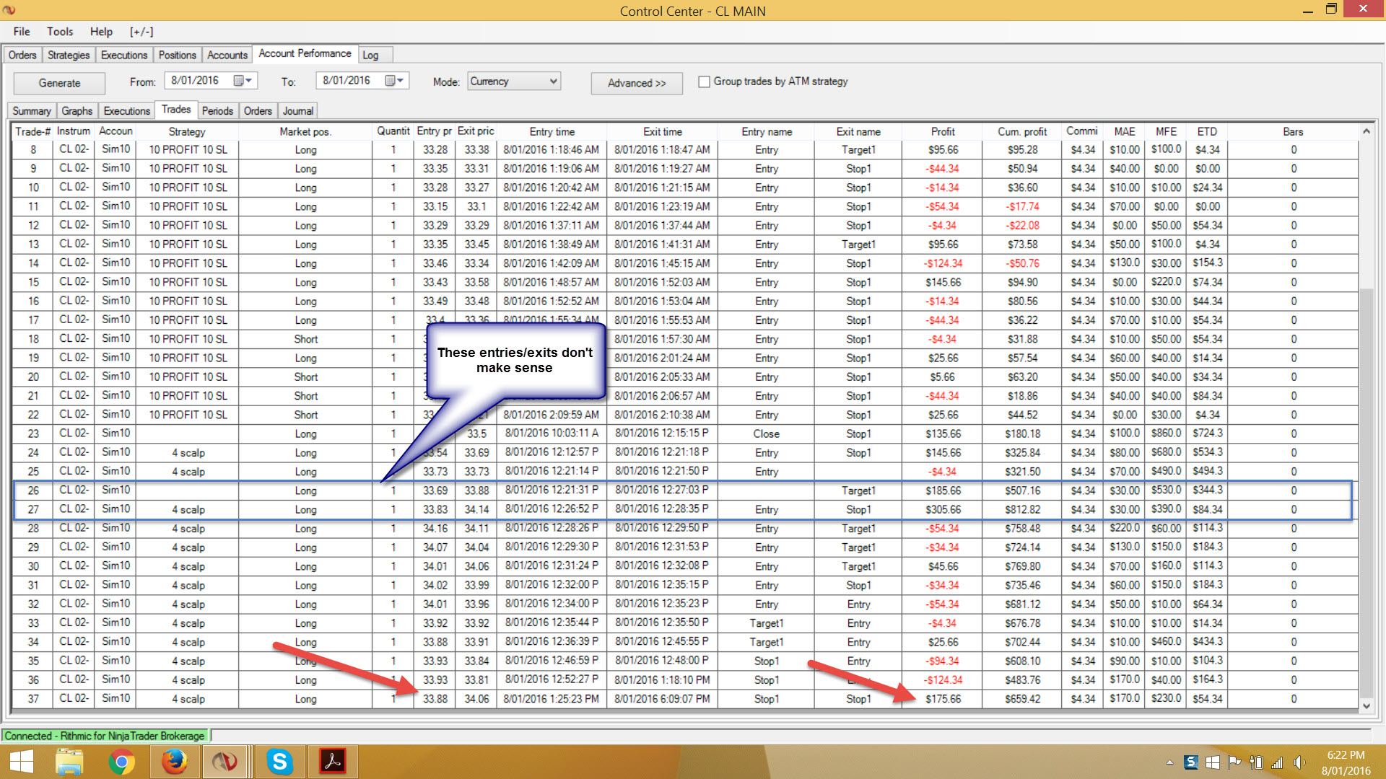Expand the Advanced >> options

click(636, 83)
